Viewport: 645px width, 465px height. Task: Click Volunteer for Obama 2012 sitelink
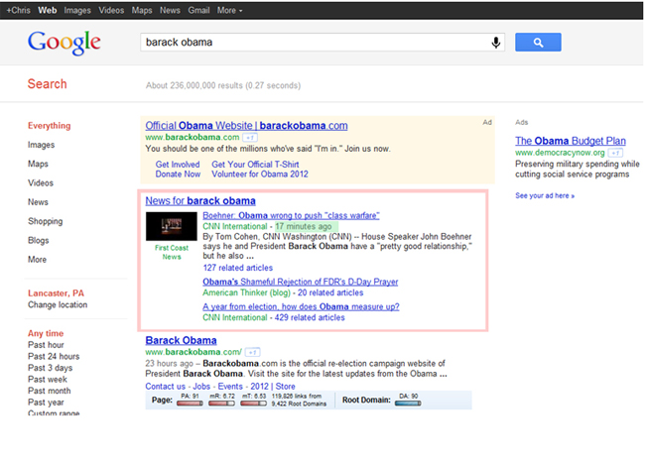tap(260, 174)
